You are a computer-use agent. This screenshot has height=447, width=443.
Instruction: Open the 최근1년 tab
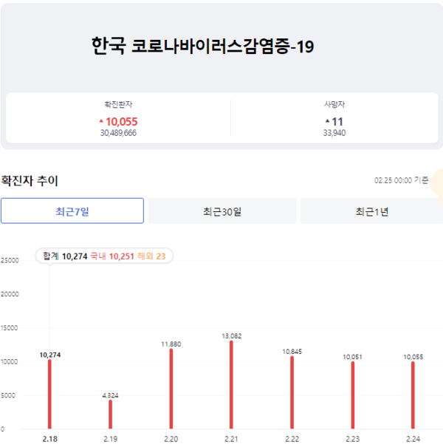point(372,211)
